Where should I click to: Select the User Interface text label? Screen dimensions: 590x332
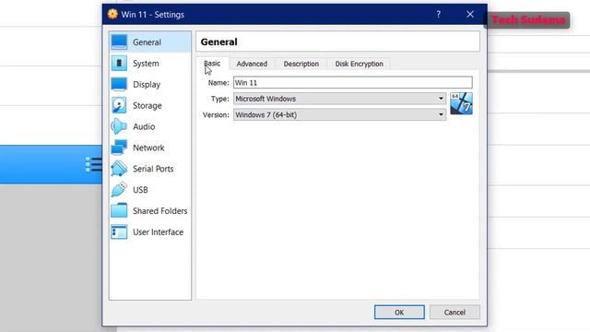(158, 231)
